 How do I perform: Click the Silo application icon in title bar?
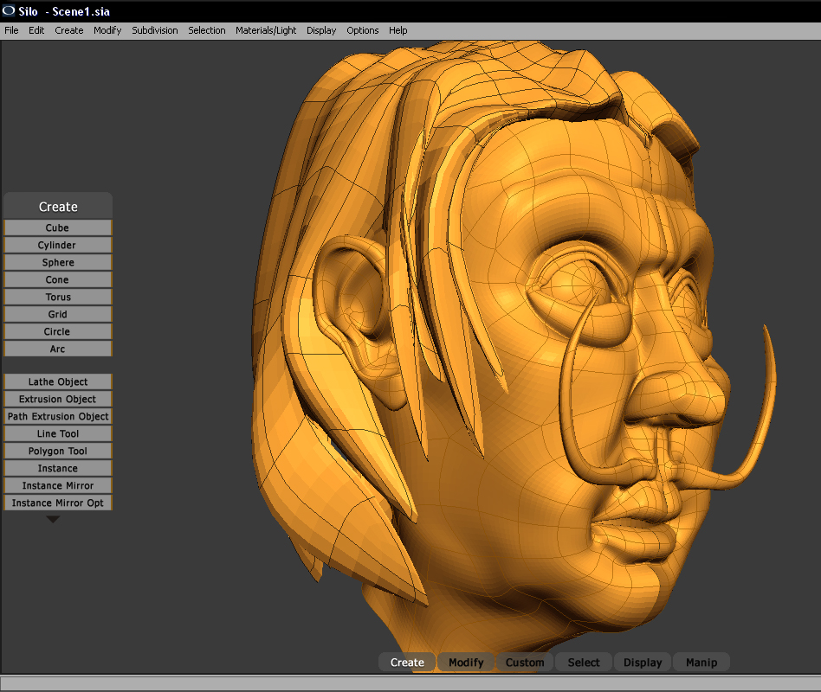pyautogui.click(x=9, y=10)
